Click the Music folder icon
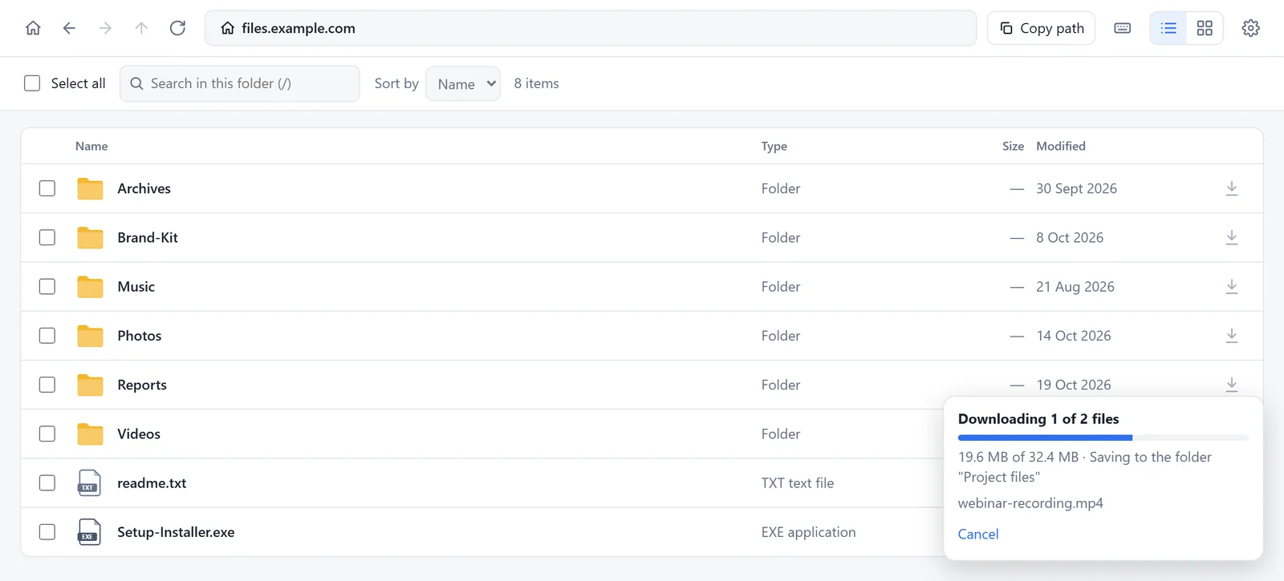The image size is (1284, 581). coord(90,286)
